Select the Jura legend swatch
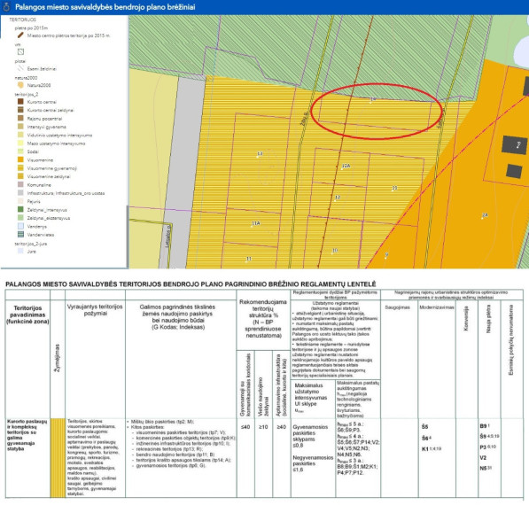This screenshot has width=529, height=505. pyautogui.click(x=20, y=252)
